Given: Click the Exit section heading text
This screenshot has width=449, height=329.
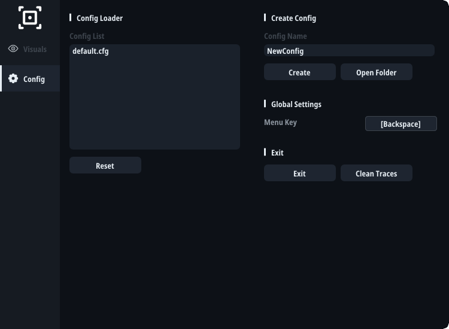Looking at the screenshot, I should click(277, 153).
